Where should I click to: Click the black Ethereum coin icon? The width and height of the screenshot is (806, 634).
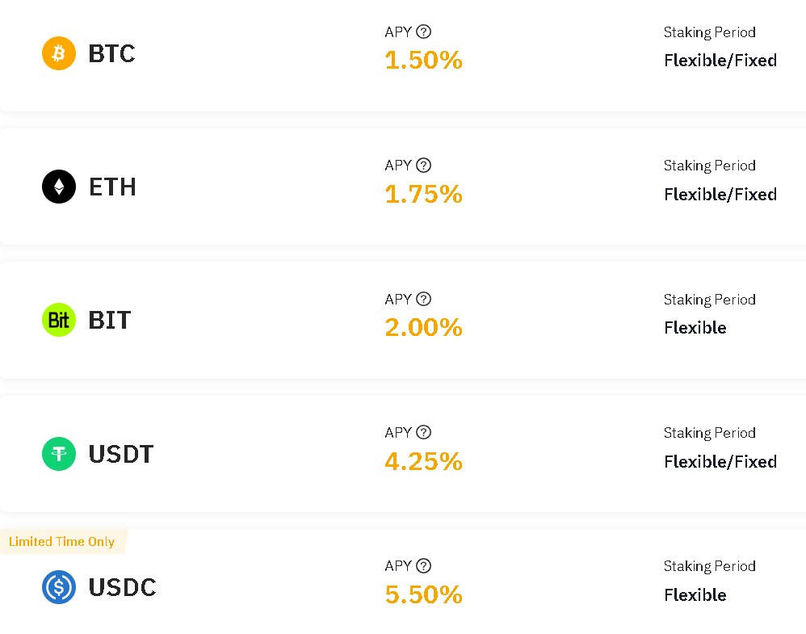coord(59,187)
